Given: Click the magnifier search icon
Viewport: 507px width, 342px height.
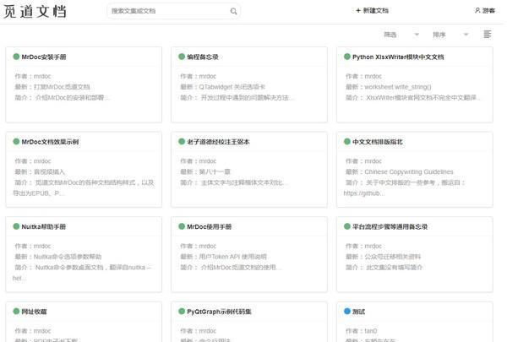Looking at the screenshot, I should tap(233, 11).
